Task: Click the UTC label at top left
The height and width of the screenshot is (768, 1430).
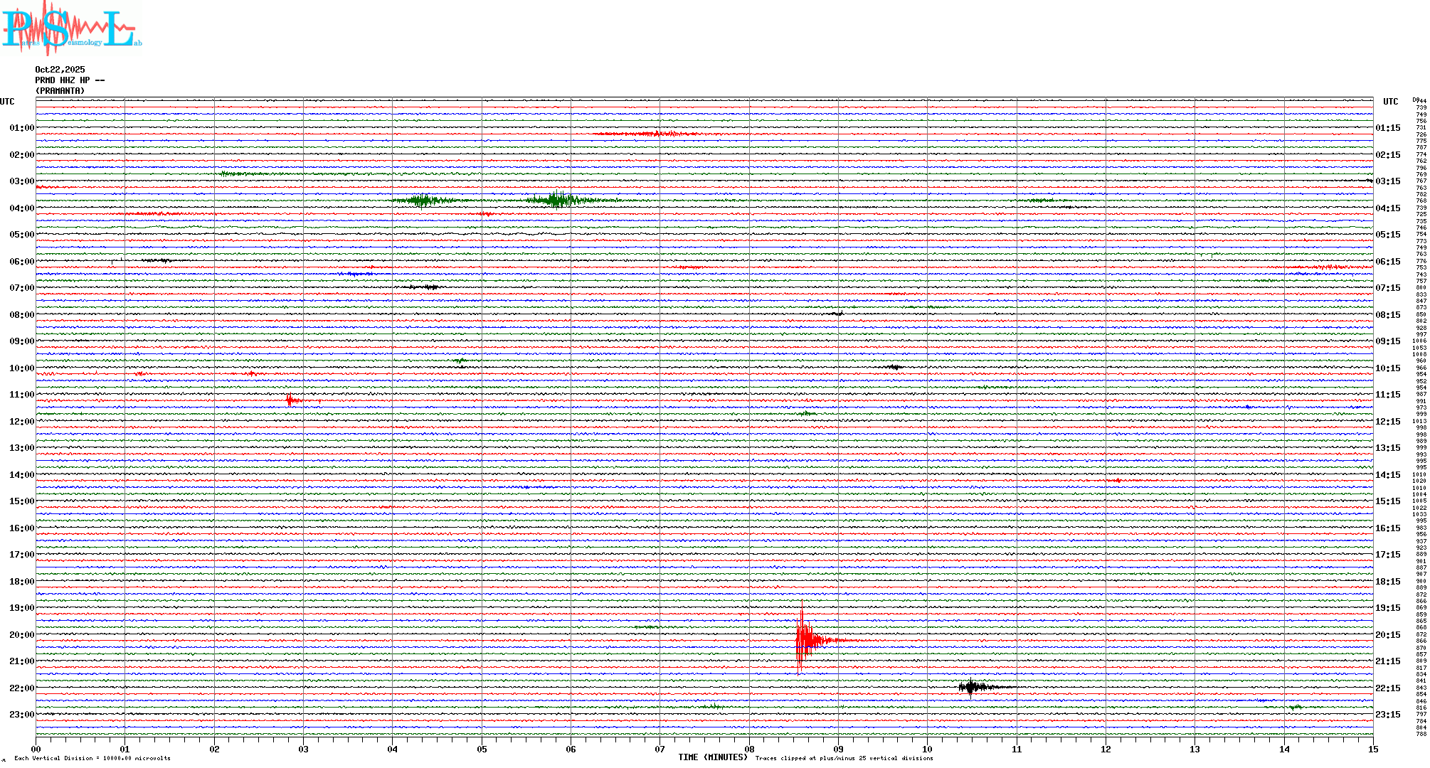Action: 7,102
